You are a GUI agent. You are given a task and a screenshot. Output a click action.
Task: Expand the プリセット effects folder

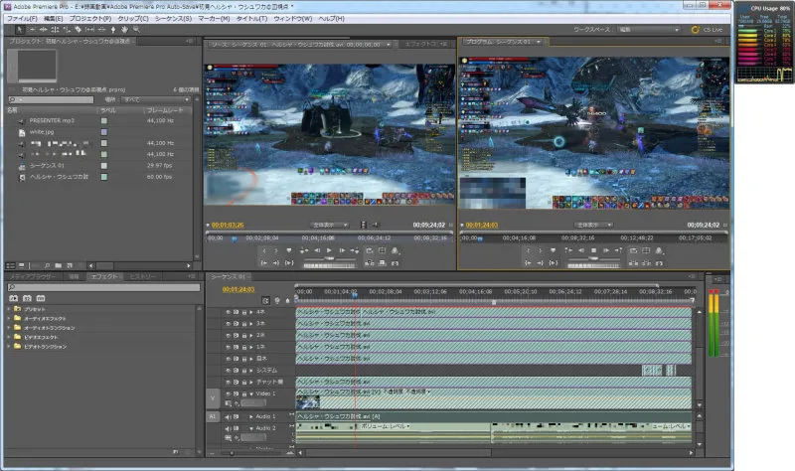(9, 309)
